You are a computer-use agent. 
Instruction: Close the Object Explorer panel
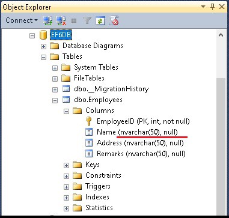tap(222, 7)
